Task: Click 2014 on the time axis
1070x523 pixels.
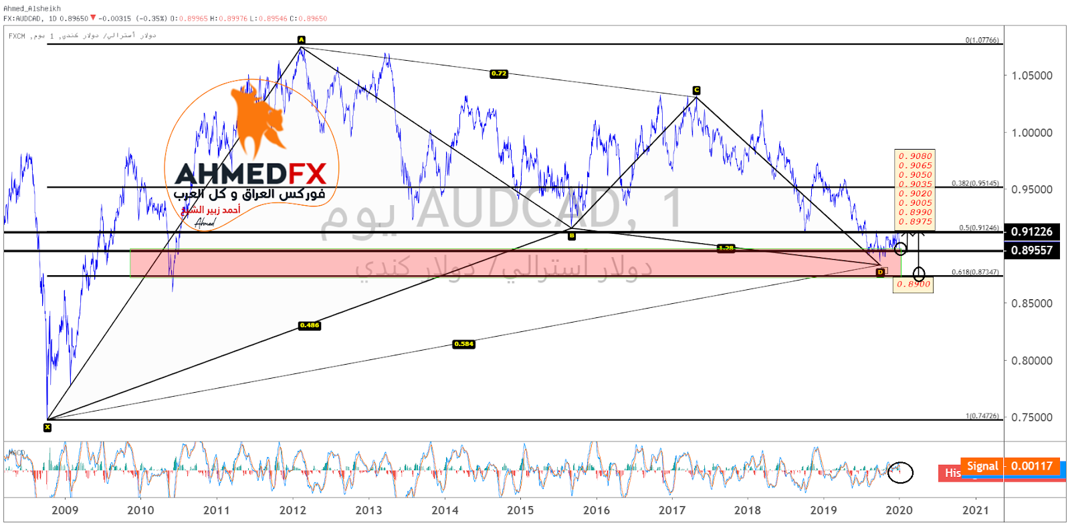Action: [445, 510]
